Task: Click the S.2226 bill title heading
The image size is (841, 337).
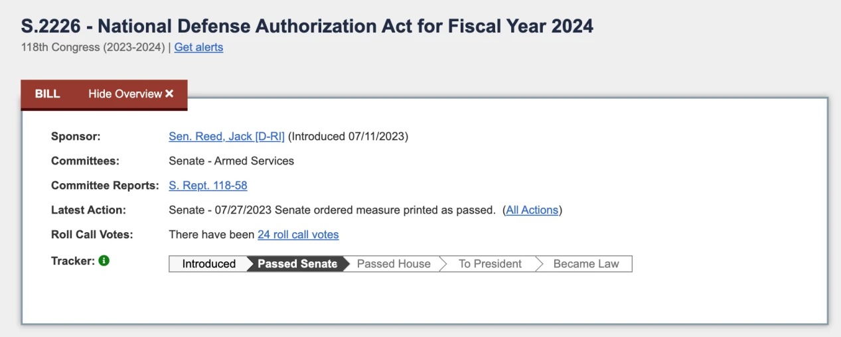Action: tap(307, 26)
